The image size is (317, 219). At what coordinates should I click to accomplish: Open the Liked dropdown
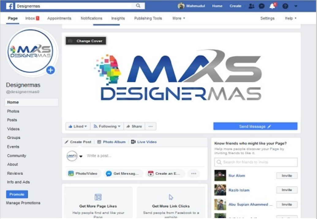coord(77,126)
